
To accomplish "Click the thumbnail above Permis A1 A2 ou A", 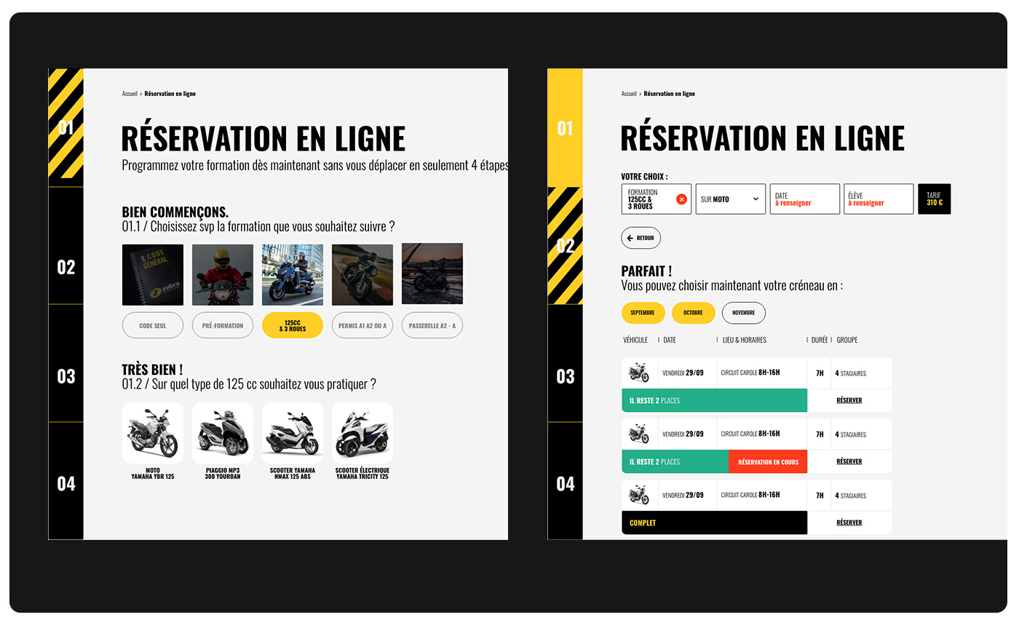I will 362,274.
